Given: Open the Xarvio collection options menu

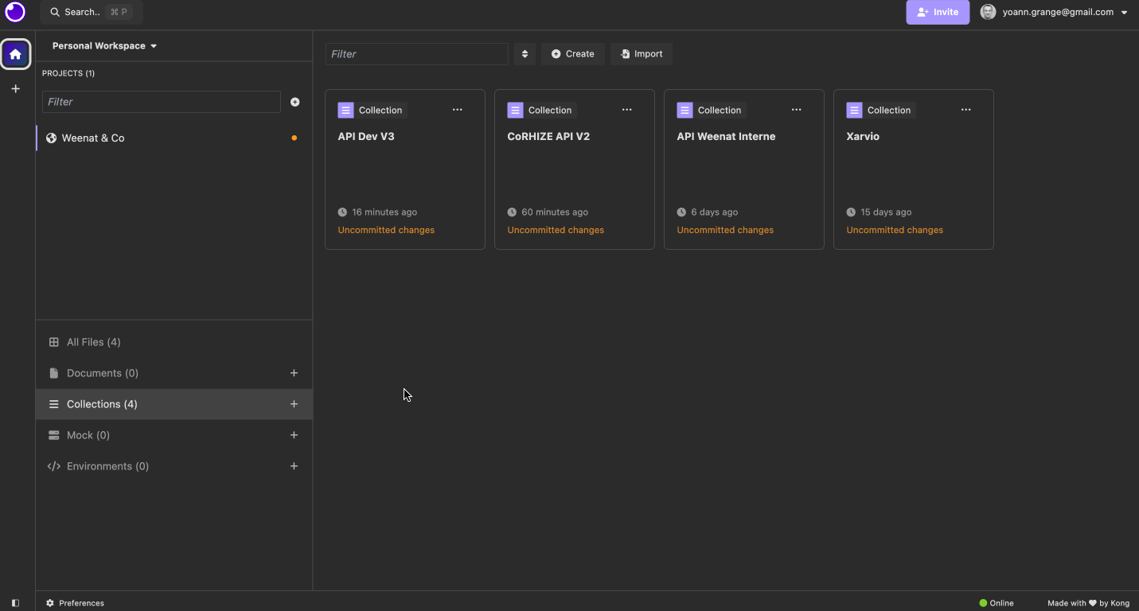Looking at the screenshot, I should 965,110.
